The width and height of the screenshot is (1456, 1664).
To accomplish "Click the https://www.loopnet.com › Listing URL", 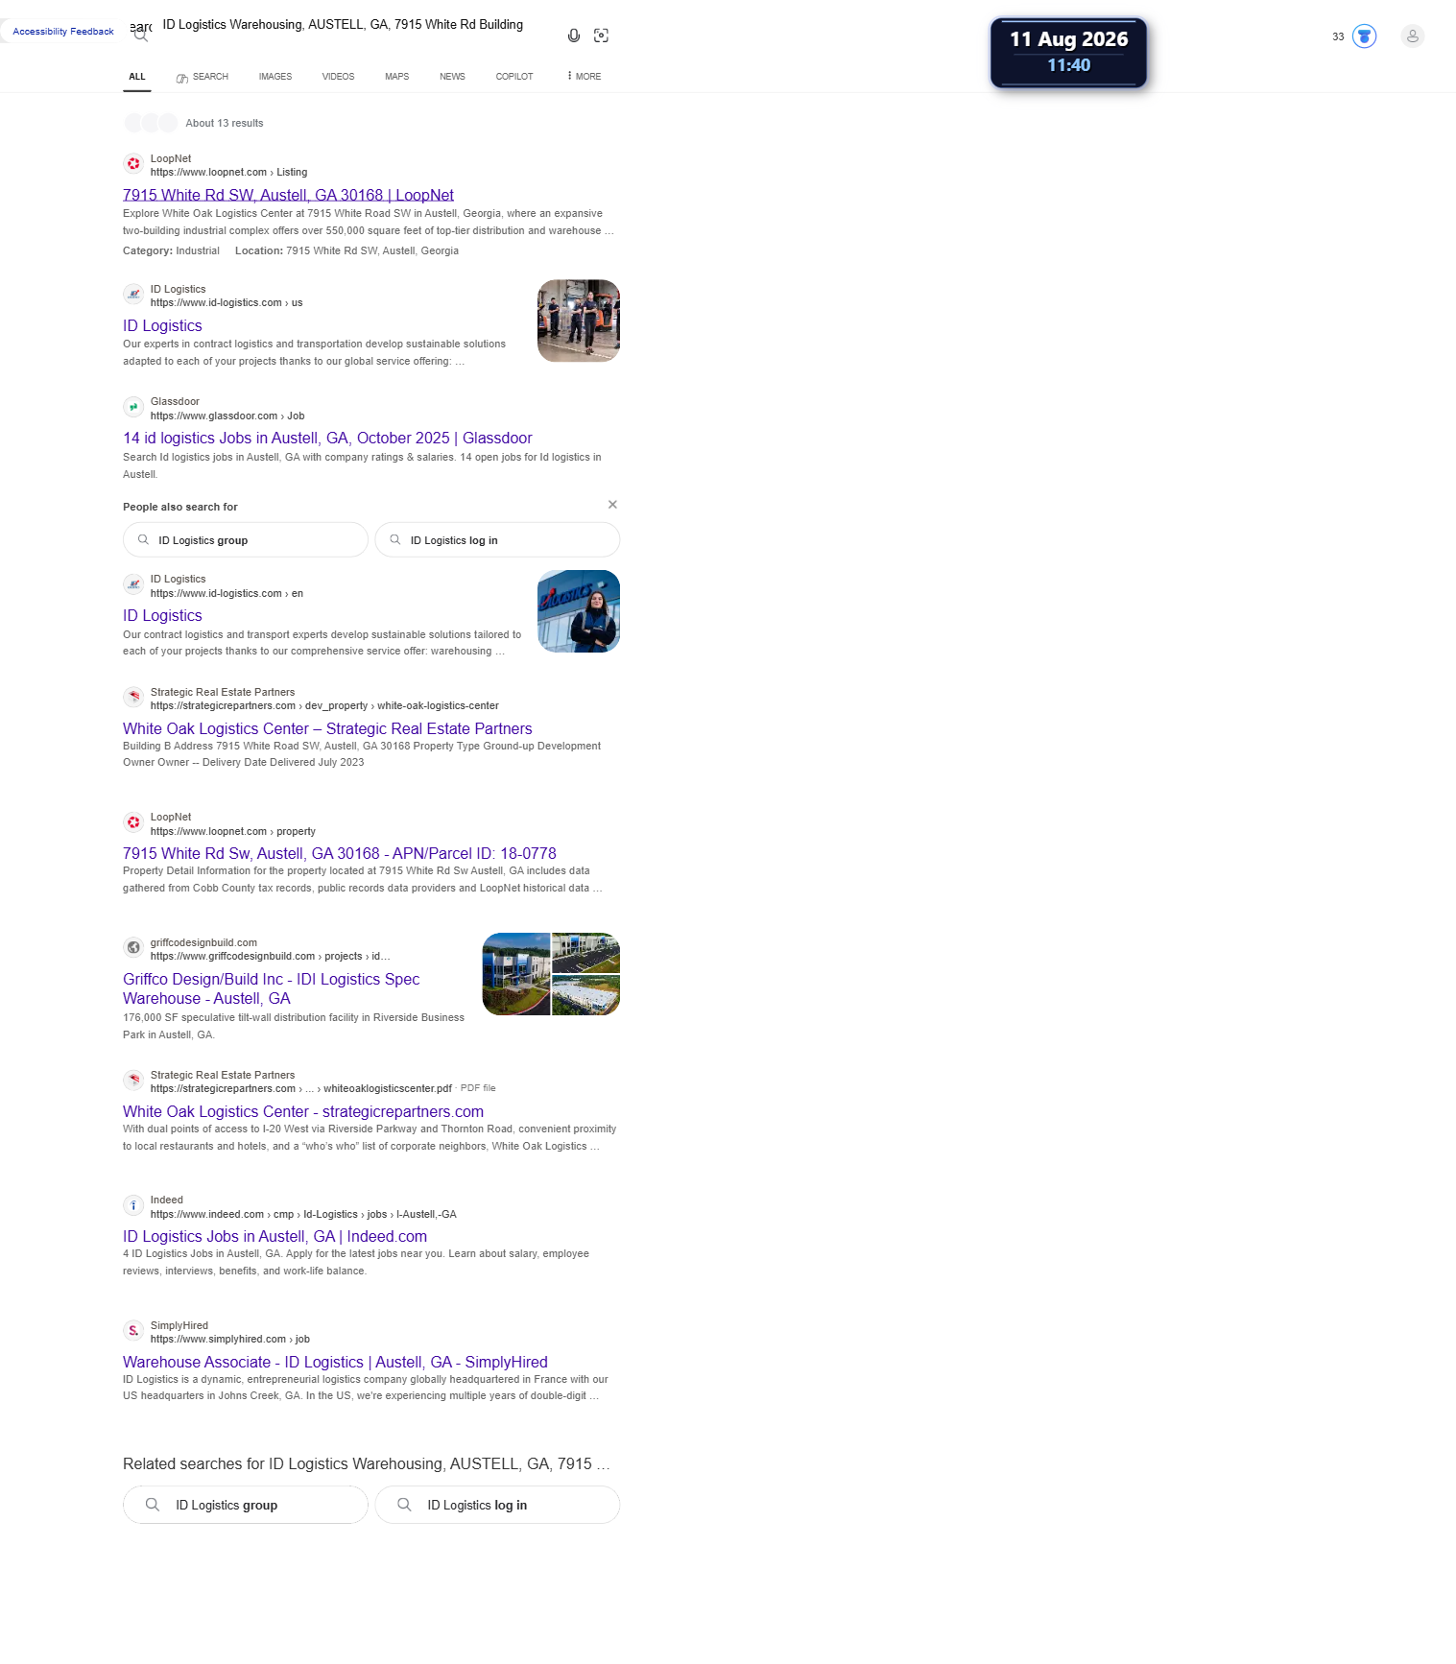I will pos(228,173).
